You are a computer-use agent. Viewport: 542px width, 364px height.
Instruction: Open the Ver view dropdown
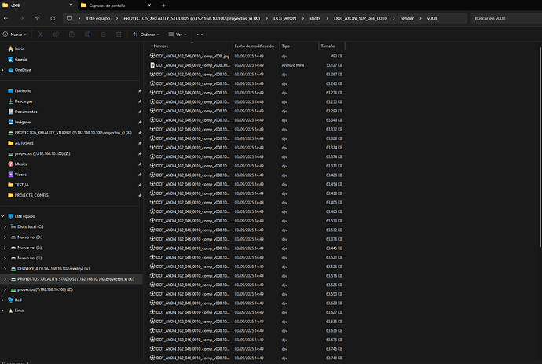(x=179, y=35)
